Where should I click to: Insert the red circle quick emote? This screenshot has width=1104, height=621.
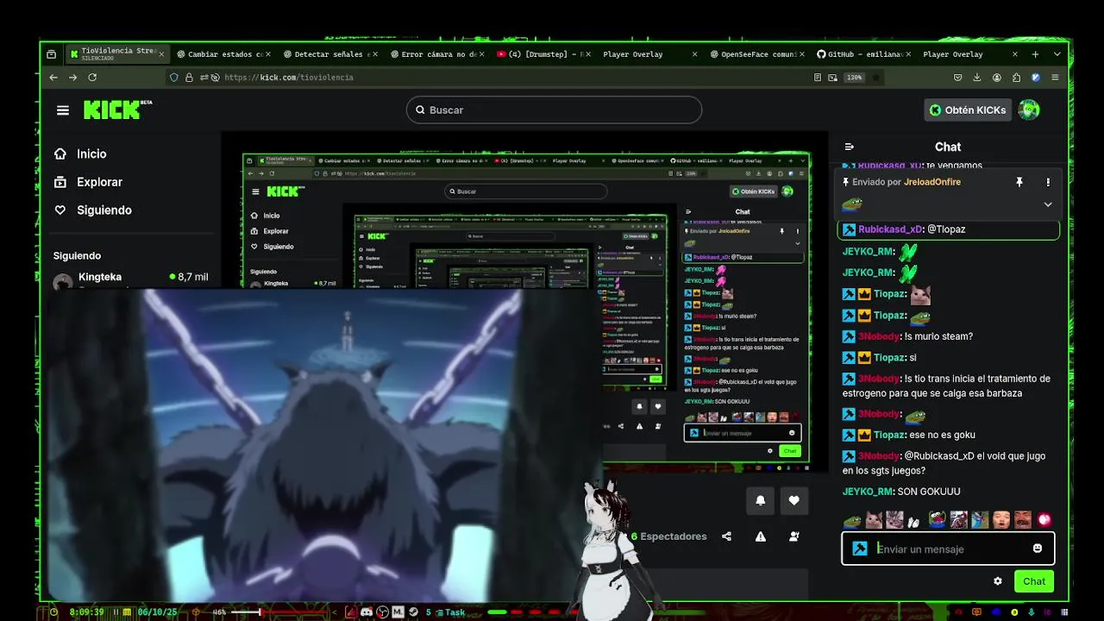[1044, 520]
